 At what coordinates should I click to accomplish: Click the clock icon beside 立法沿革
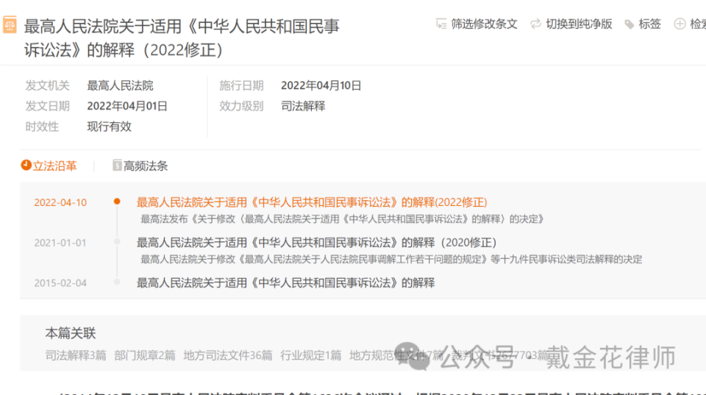pyautogui.click(x=26, y=166)
